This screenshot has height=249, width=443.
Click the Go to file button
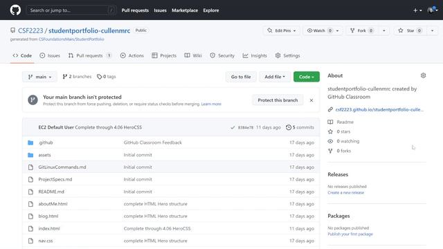click(x=241, y=77)
